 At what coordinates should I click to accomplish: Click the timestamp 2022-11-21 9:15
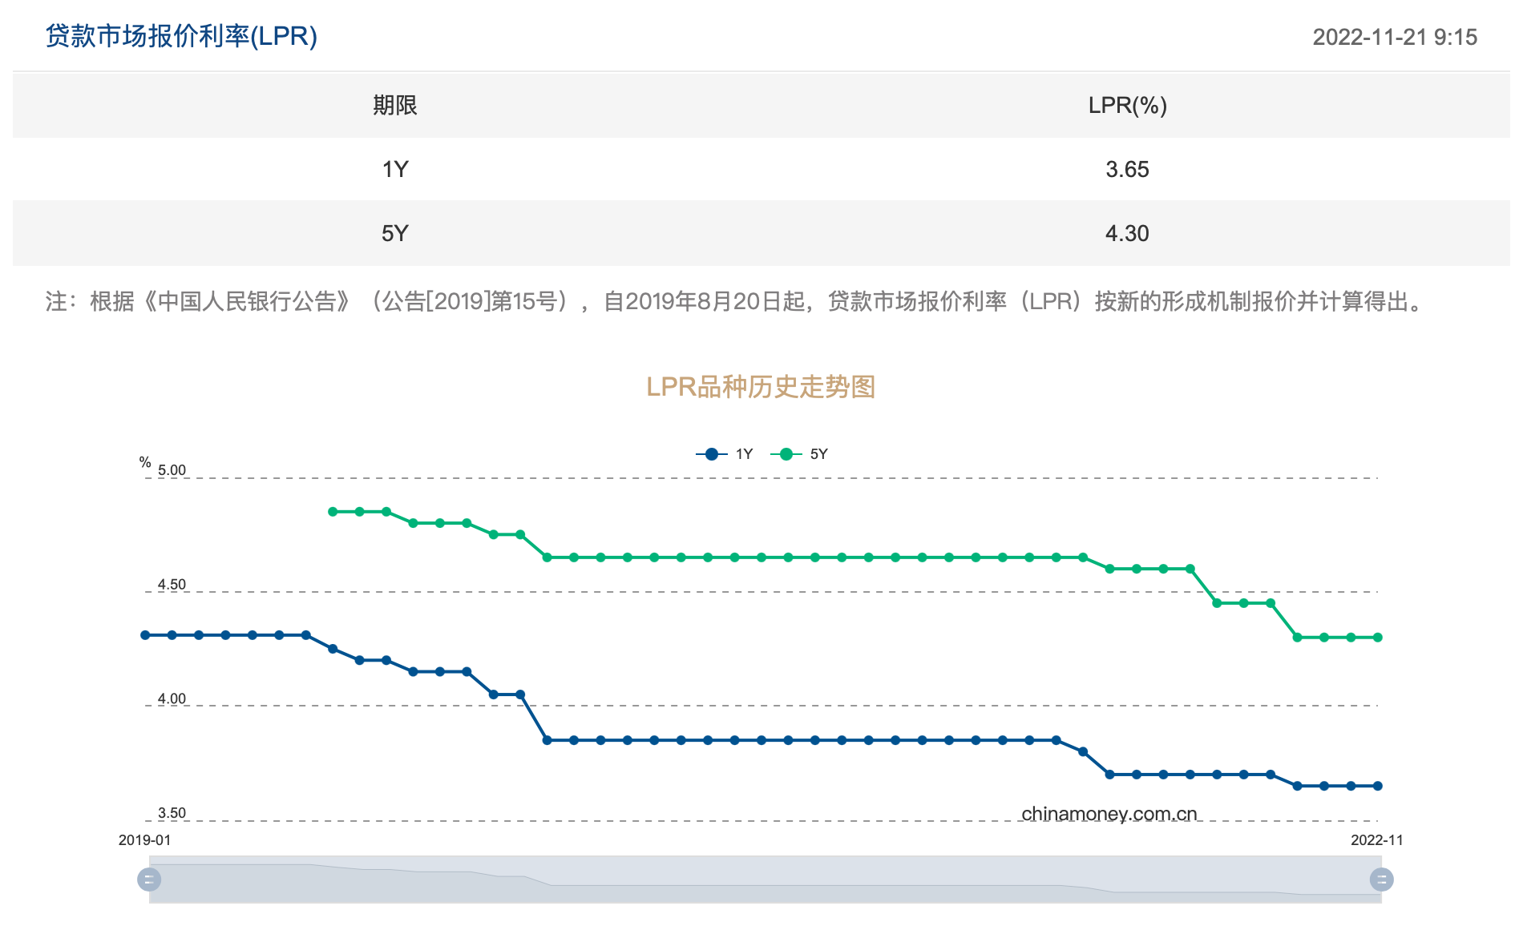point(1395,37)
